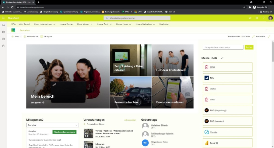Focus the Websiteübergreifend suchen search box
Screen dimensions: 274x148
pos(137,18)
